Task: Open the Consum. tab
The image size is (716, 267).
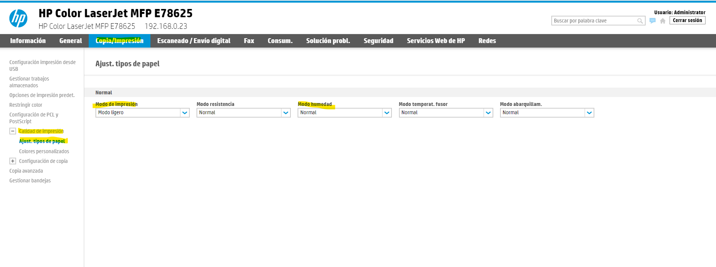Action: (280, 41)
